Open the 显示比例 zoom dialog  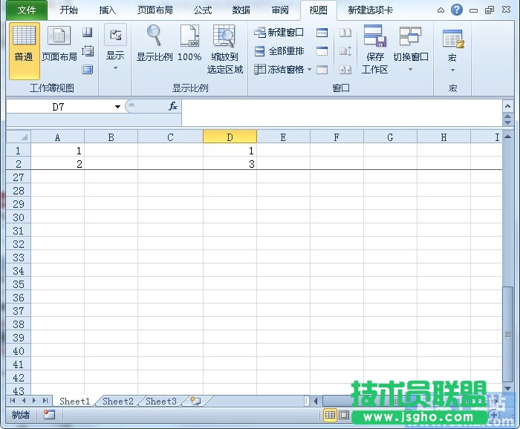pyautogui.click(x=154, y=44)
